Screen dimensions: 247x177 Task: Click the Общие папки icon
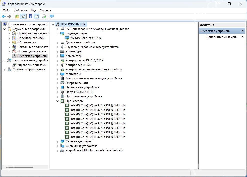14,42
